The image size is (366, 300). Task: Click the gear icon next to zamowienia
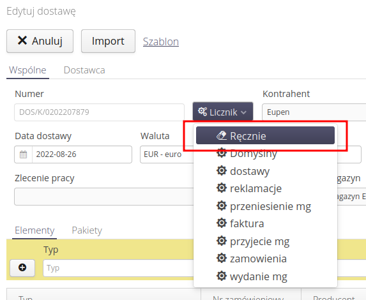[x=221, y=259]
